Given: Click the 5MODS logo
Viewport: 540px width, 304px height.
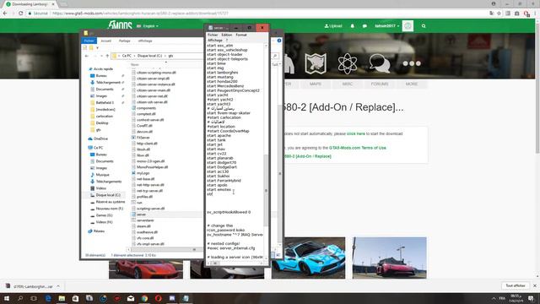Looking at the screenshot, I should (x=120, y=25).
